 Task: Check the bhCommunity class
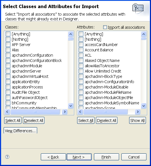click(x=8, y=103)
